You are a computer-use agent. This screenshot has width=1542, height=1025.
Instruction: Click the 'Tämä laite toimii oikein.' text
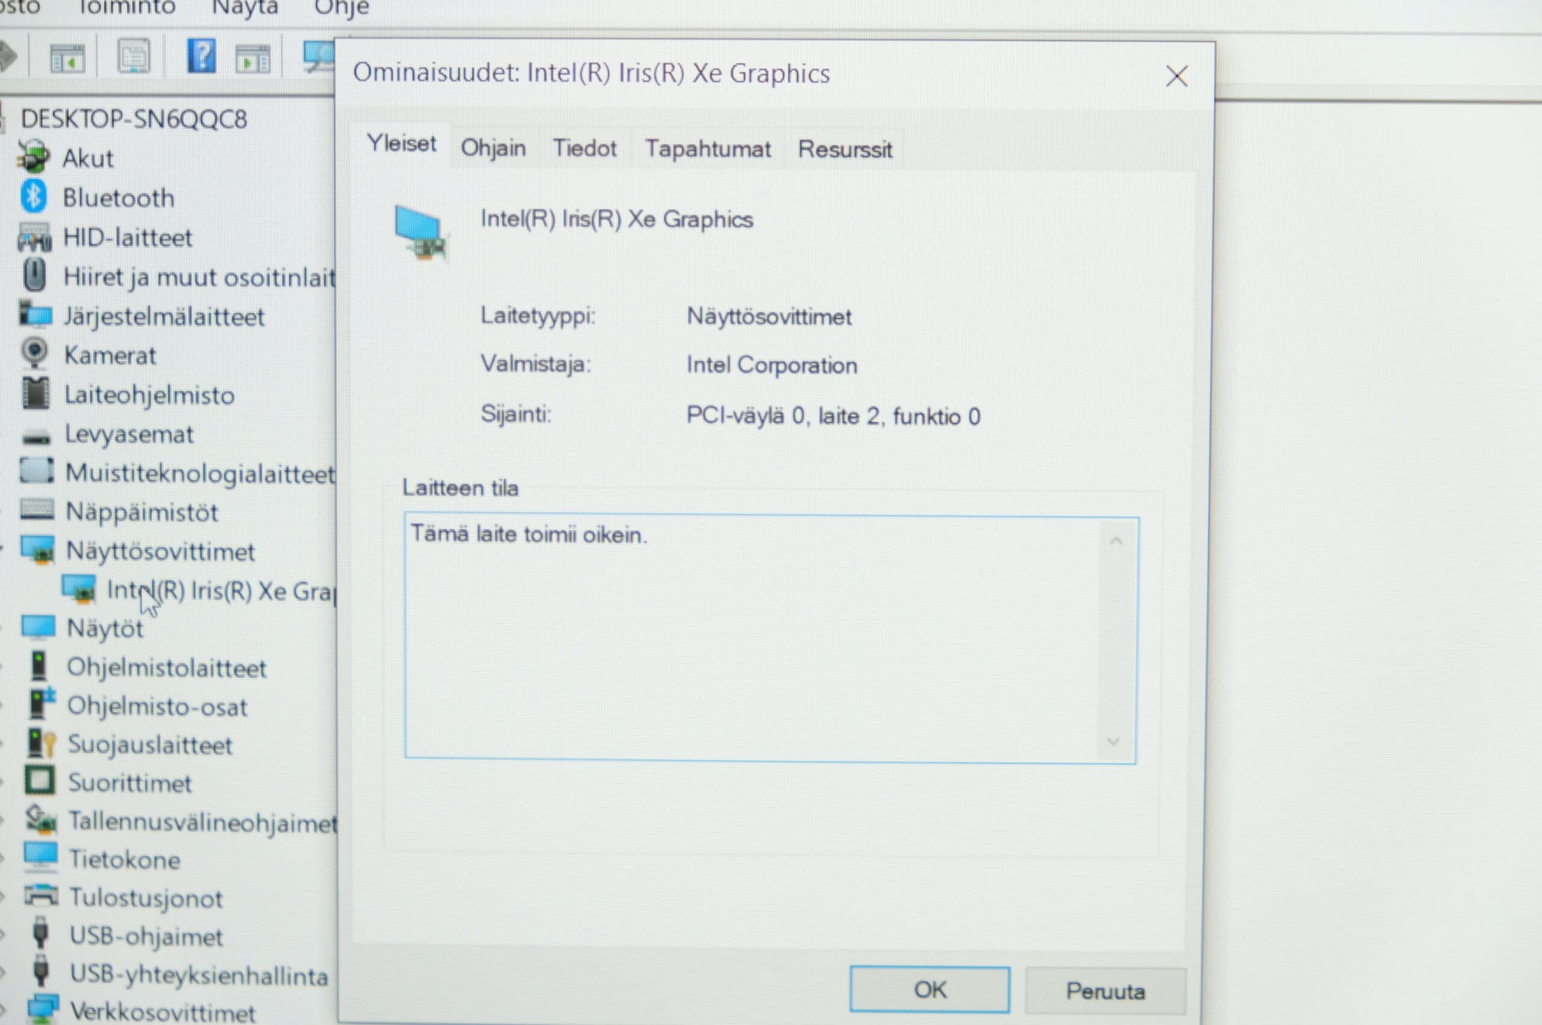coord(528,535)
